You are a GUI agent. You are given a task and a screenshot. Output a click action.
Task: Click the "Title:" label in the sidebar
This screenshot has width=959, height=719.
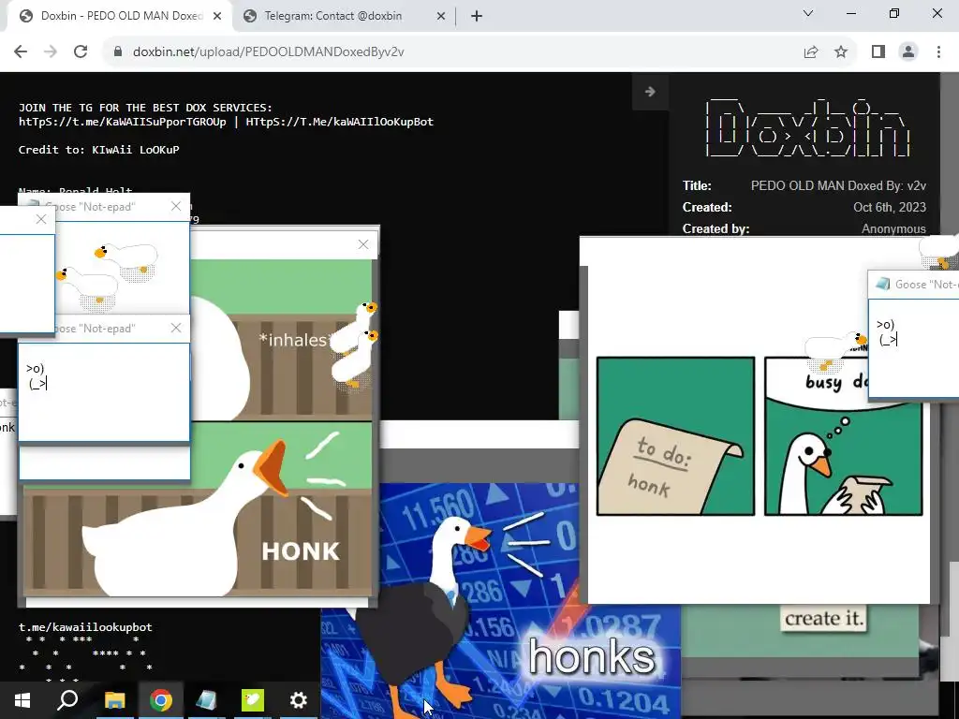pyautogui.click(x=697, y=186)
